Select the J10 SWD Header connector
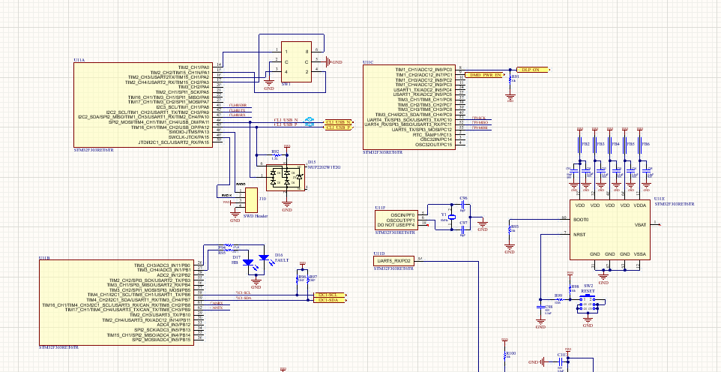 pos(251,199)
